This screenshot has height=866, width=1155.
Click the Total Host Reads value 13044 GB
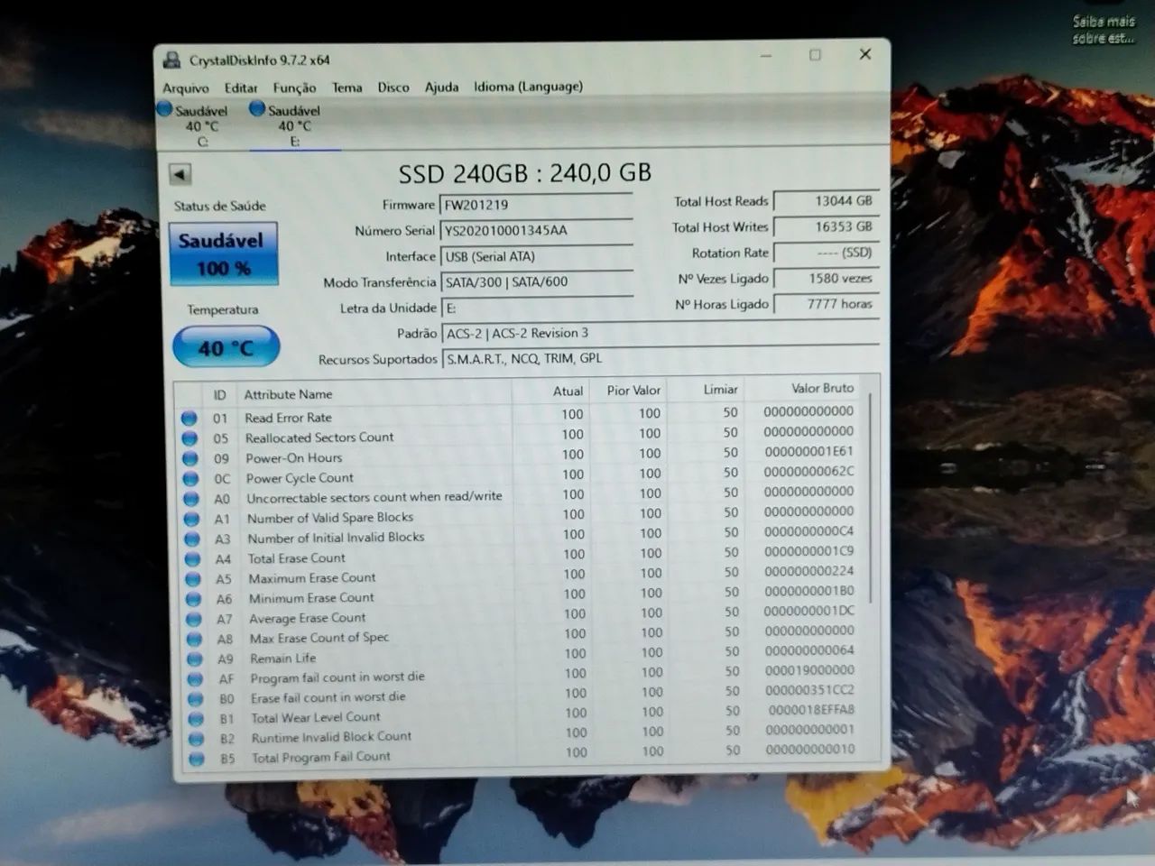tap(827, 201)
